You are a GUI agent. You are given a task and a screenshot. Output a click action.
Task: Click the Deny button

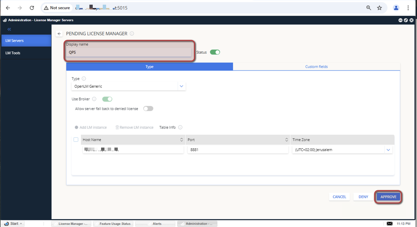363,197
